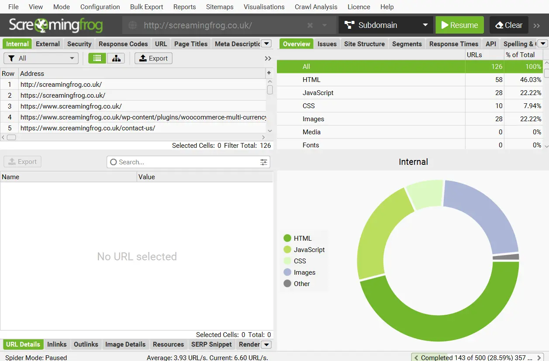This screenshot has width=549, height=361.
Task: Switch to the Response Codes tab
Action: [x=123, y=44]
